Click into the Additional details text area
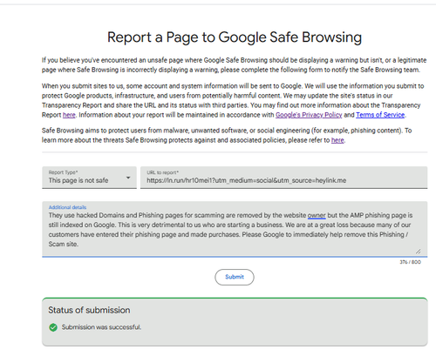 tap(235, 229)
